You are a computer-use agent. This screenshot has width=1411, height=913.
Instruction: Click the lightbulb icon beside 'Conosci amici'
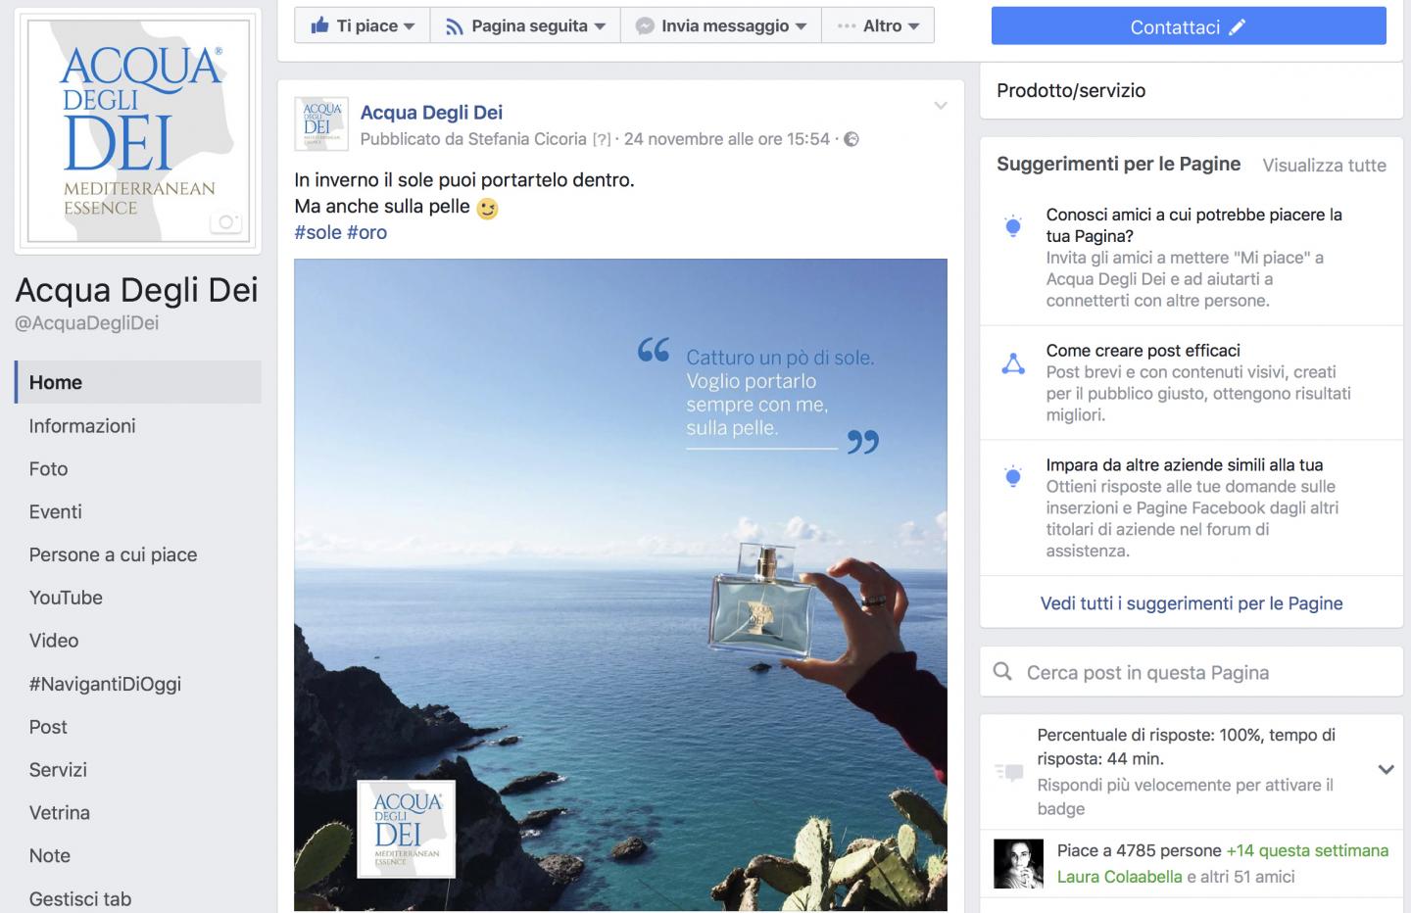coord(1013,226)
